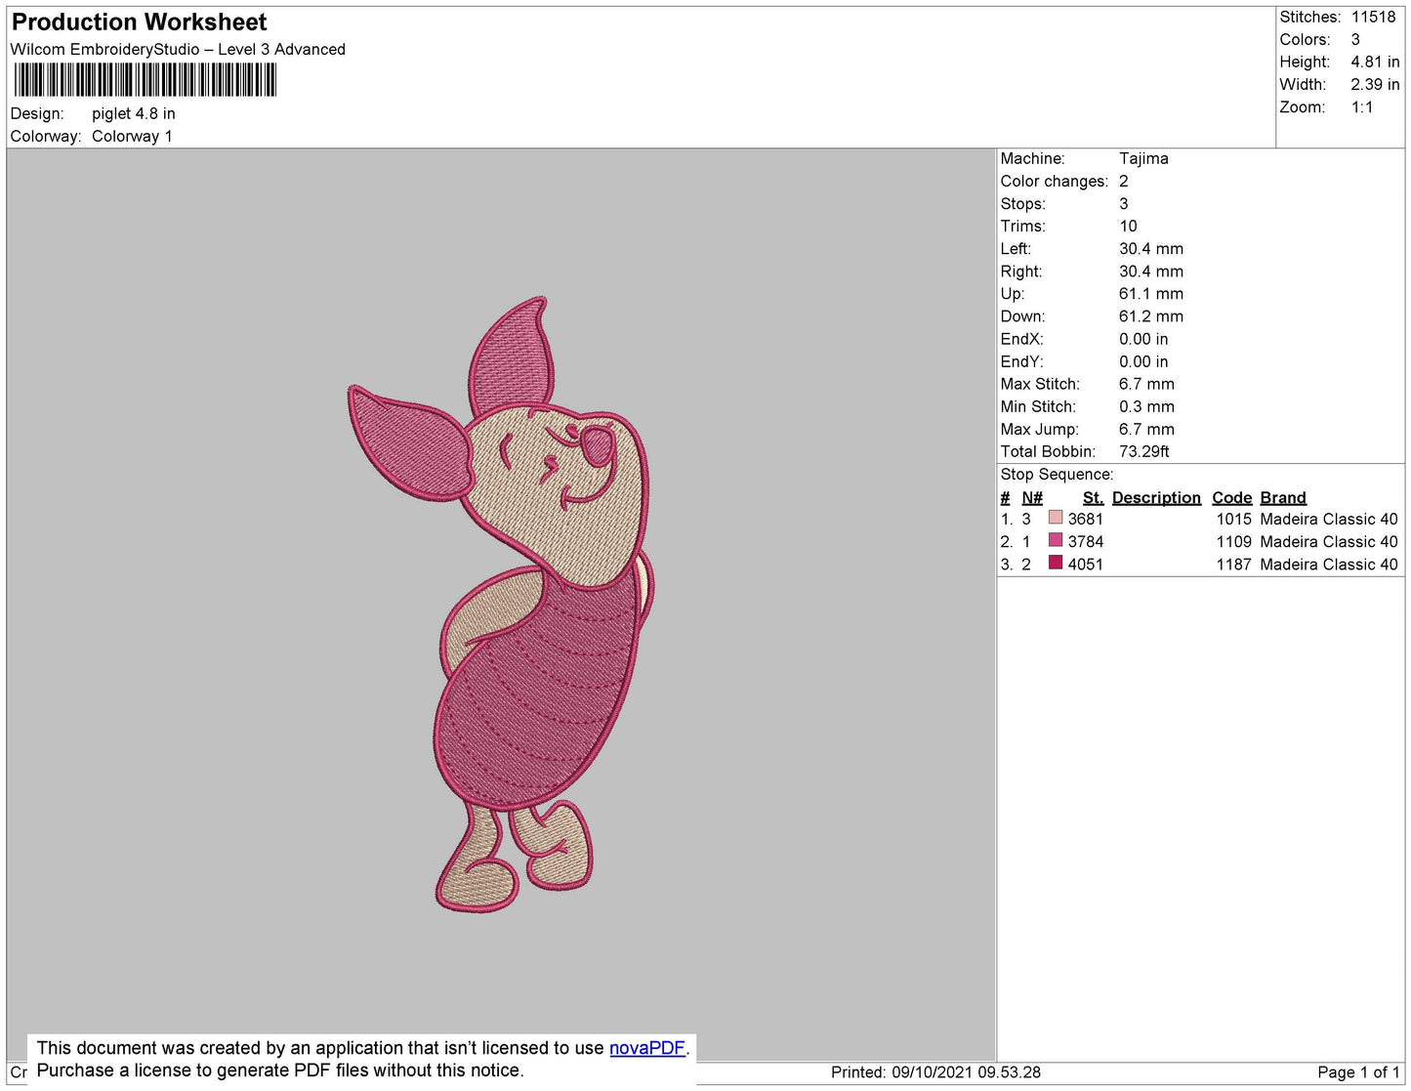Click the light pink swatch for thread 1015

tap(1055, 518)
